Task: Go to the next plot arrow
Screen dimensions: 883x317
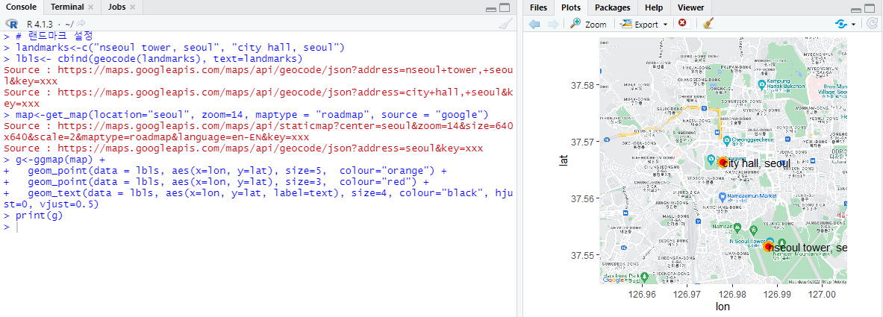Action: [x=553, y=24]
